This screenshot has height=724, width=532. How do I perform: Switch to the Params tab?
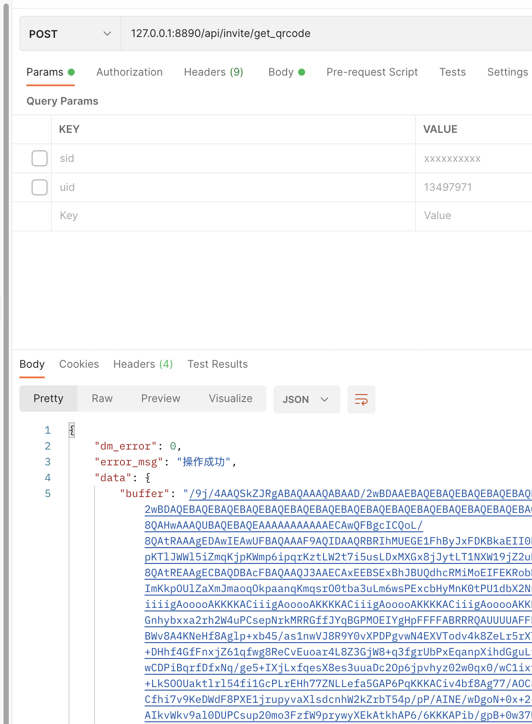[51, 72]
